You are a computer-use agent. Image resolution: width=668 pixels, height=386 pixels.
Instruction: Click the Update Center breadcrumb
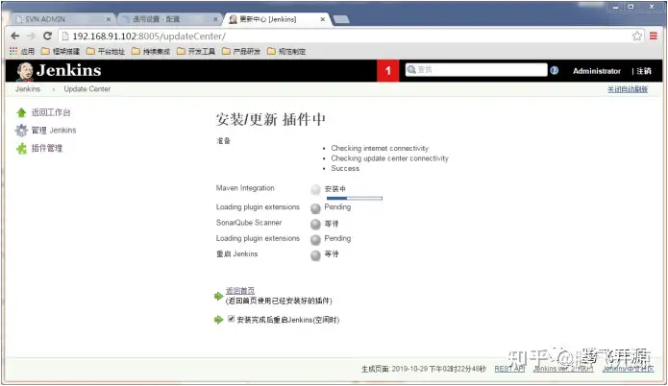pos(87,89)
